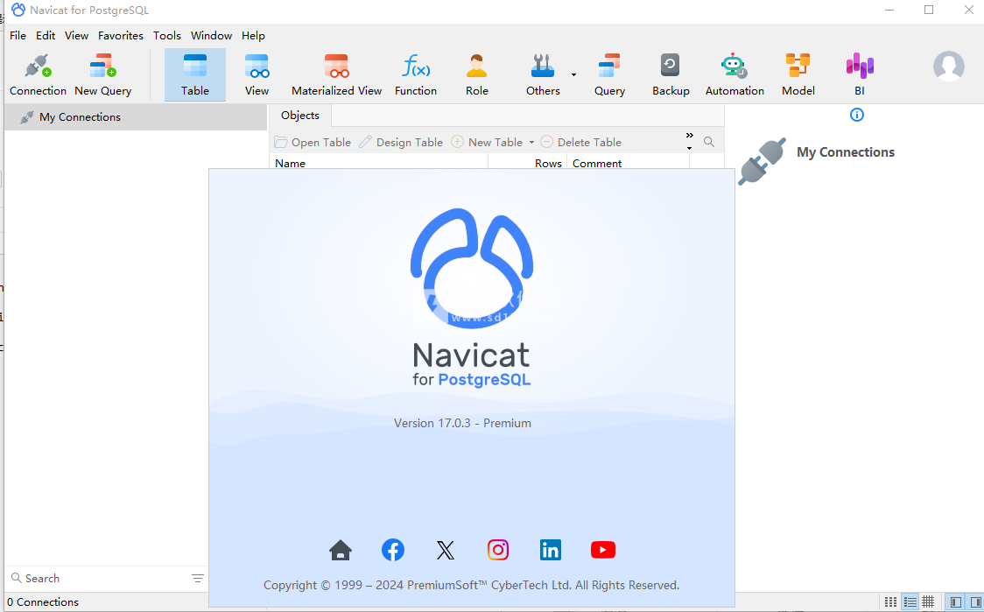The height and width of the screenshot is (612, 984).
Task: Click the Model toolbar icon
Action: tap(798, 74)
